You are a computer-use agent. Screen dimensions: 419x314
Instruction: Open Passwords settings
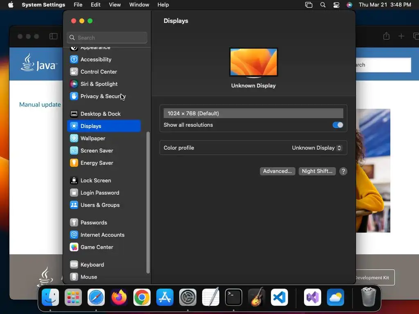104,223
